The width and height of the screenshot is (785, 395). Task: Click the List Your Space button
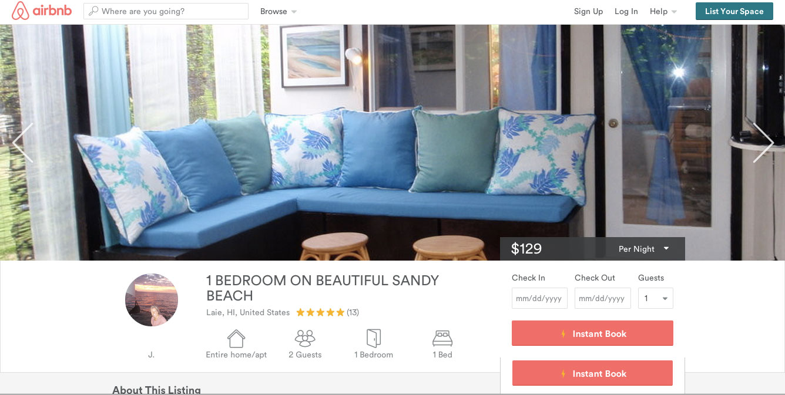coord(734,11)
